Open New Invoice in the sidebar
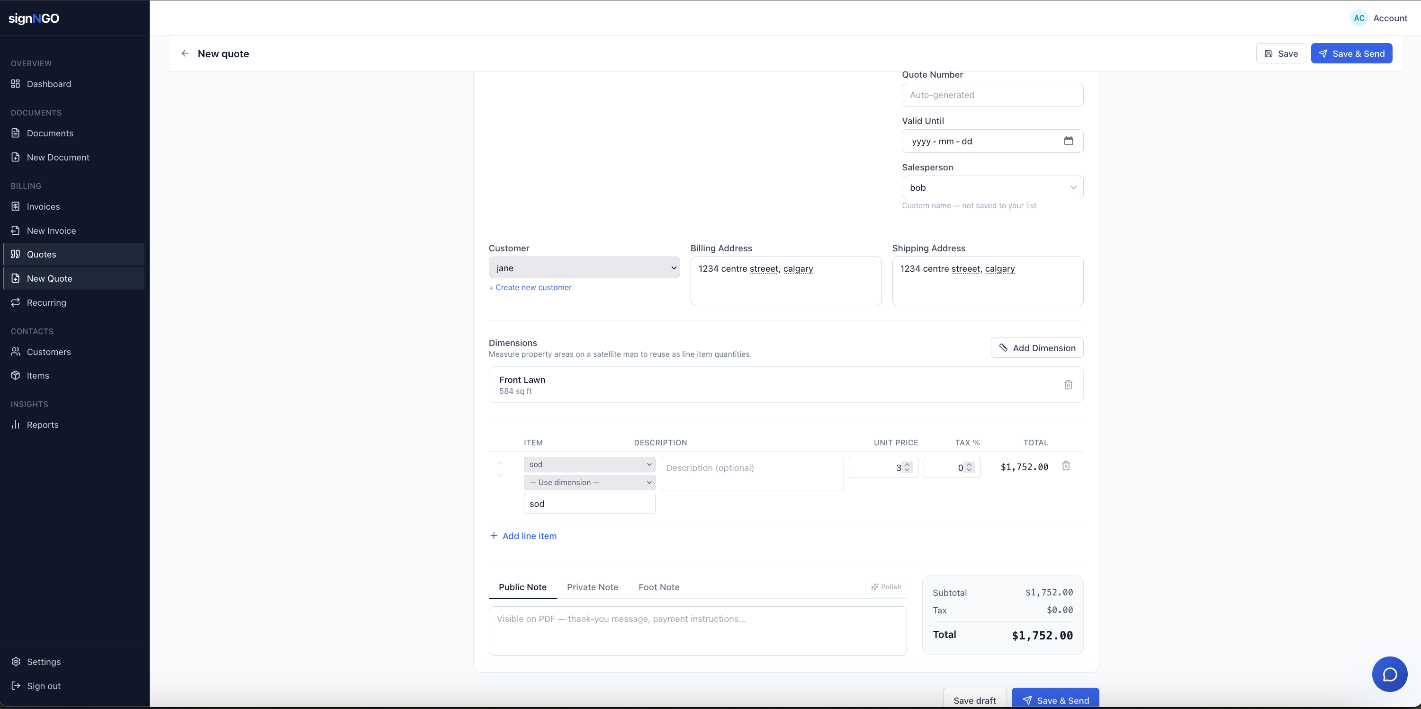Viewport: 1421px width, 709px height. [x=74, y=230]
